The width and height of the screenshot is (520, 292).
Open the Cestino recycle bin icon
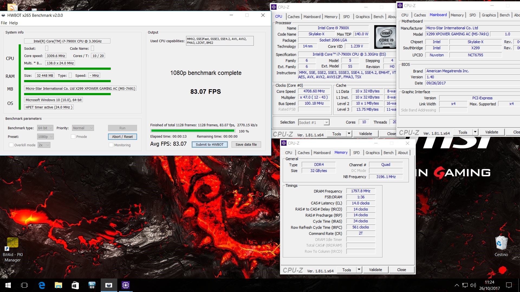(501, 246)
